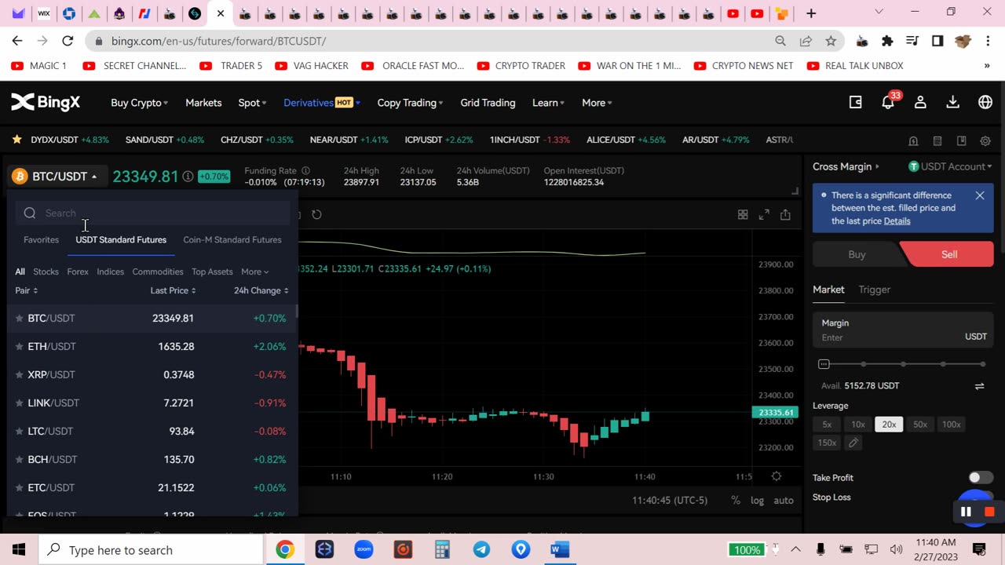
Task: Click the share chart icon
Action: (x=785, y=214)
